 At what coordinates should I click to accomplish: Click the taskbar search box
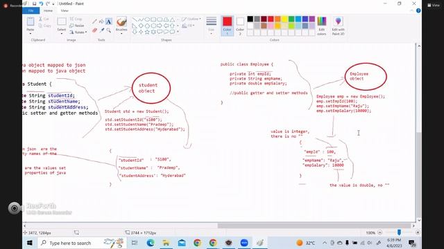(x=82, y=243)
